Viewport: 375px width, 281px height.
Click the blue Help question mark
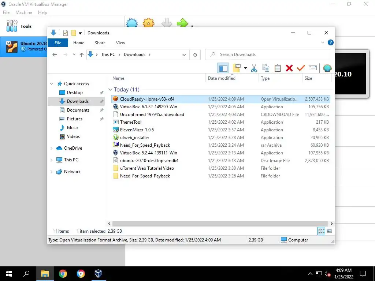pos(331,42)
